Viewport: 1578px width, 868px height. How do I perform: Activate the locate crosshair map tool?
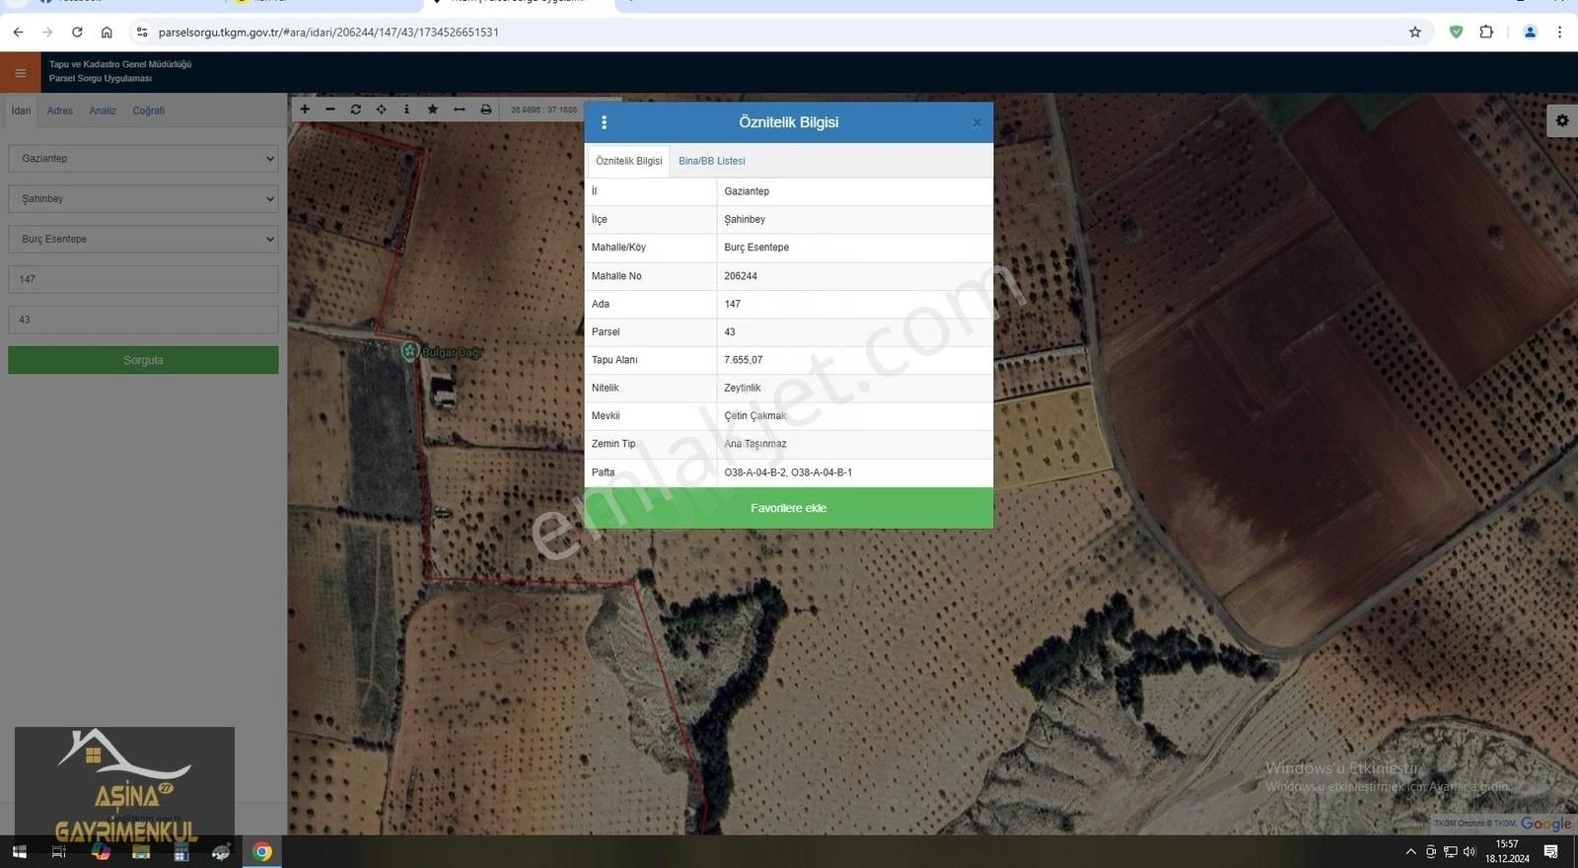click(x=382, y=109)
